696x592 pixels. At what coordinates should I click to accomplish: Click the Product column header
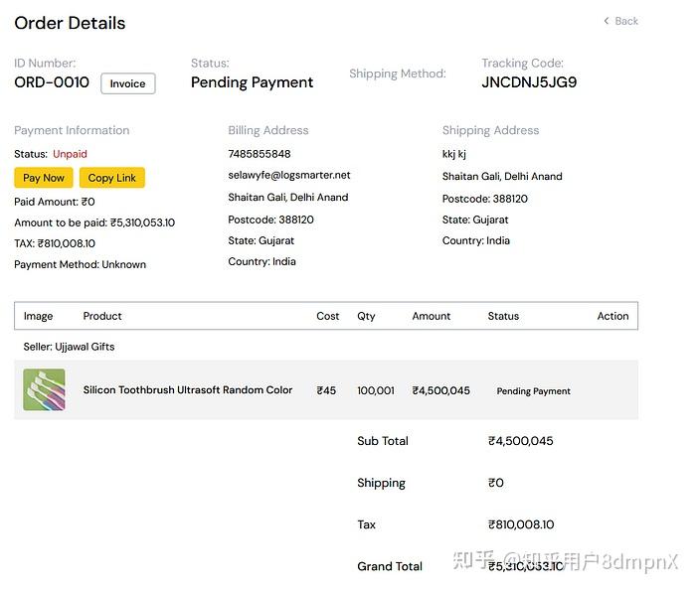[x=102, y=316]
